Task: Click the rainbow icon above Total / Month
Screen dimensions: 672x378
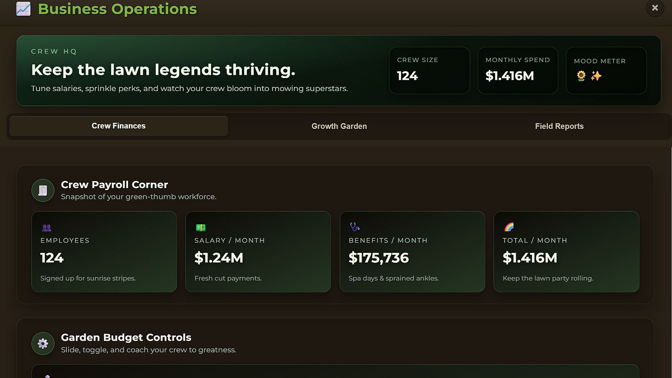Action: [509, 227]
